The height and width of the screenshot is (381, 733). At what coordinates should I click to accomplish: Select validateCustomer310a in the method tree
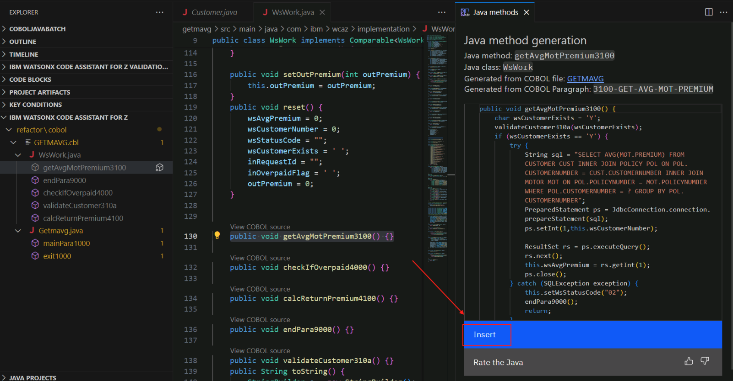(80, 206)
